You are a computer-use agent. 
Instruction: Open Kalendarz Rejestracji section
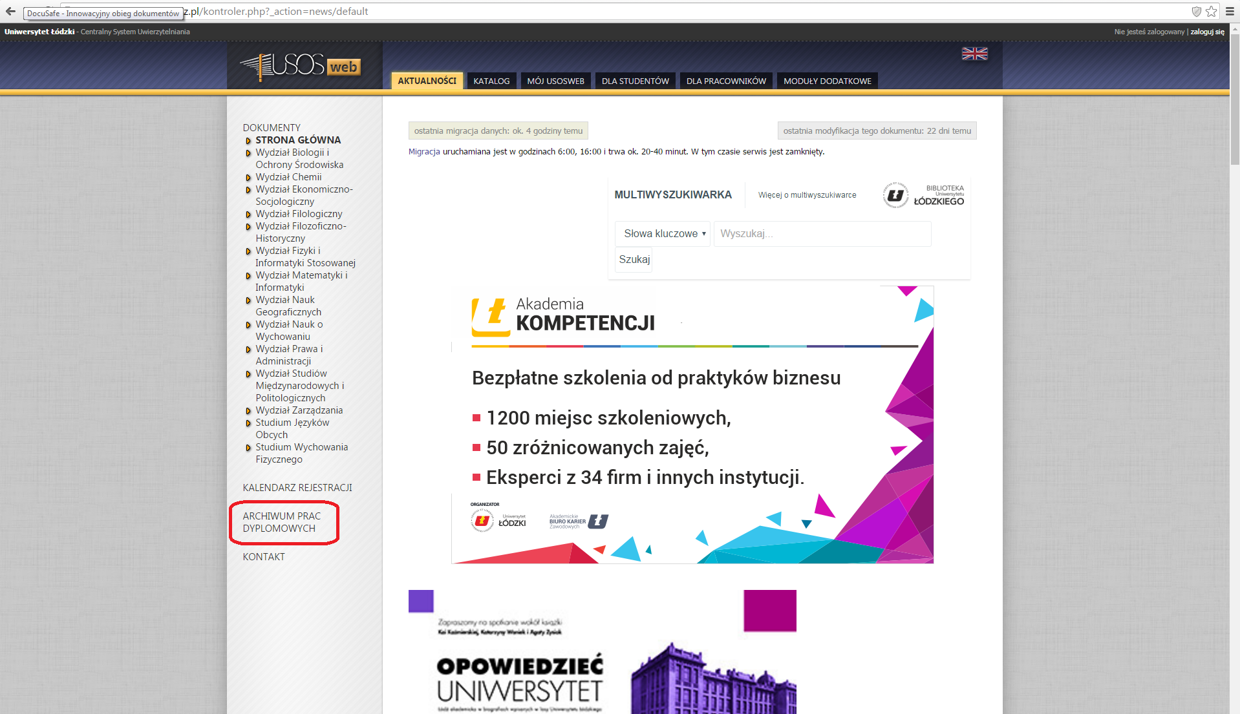(x=297, y=488)
